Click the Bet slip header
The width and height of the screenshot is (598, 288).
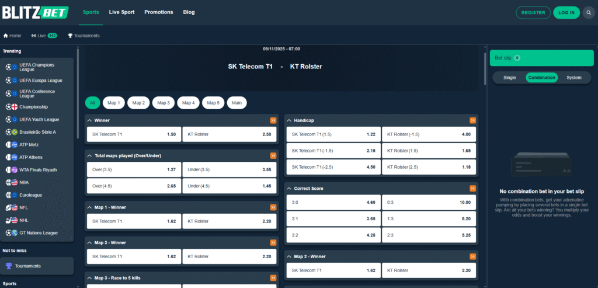click(542, 58)
